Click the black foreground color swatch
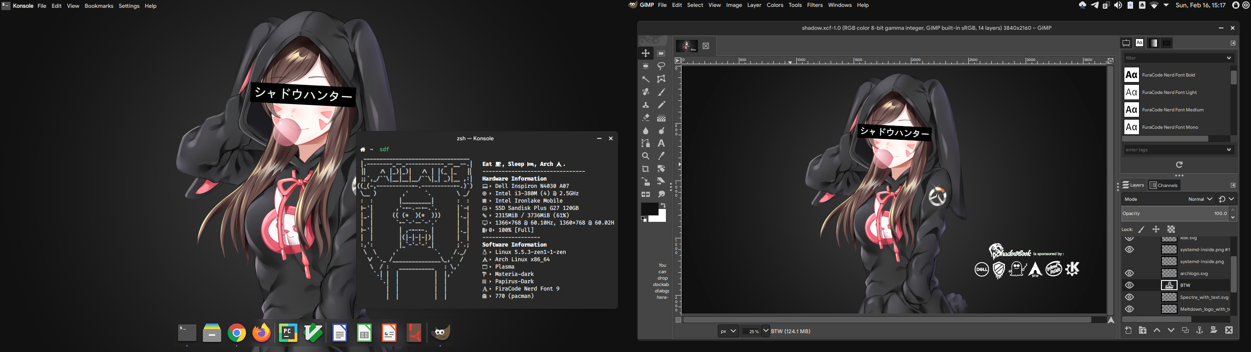This screenshot has width=1251, height=352. click(x=649, y=209)
